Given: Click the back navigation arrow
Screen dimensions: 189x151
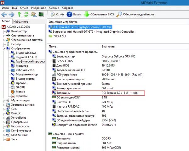Looking at the screenshot, I should pyautogui.click(x=4, y=14).
